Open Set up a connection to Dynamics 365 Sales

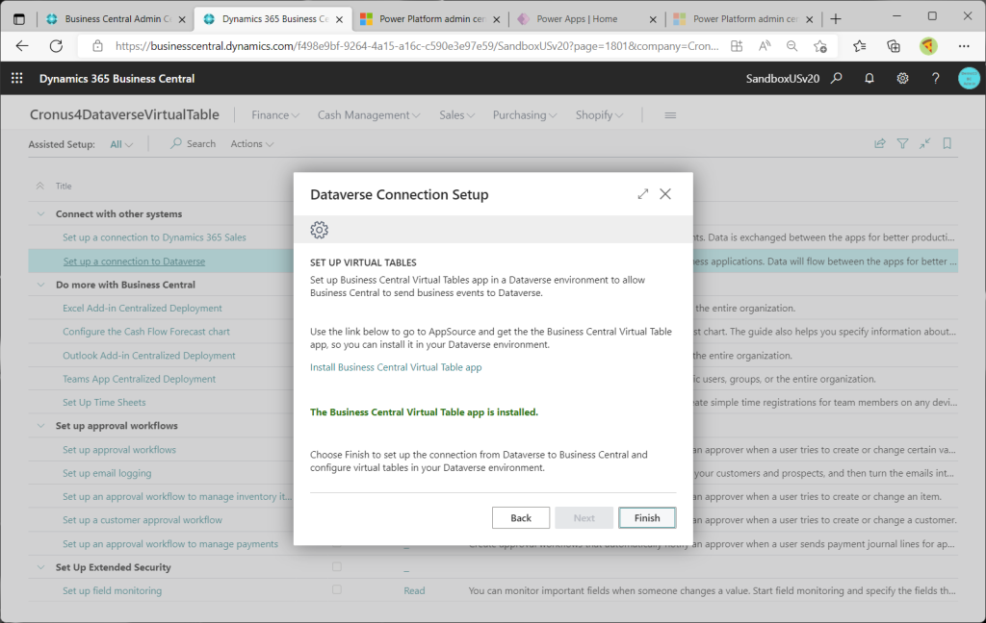[x=154, y=237]
